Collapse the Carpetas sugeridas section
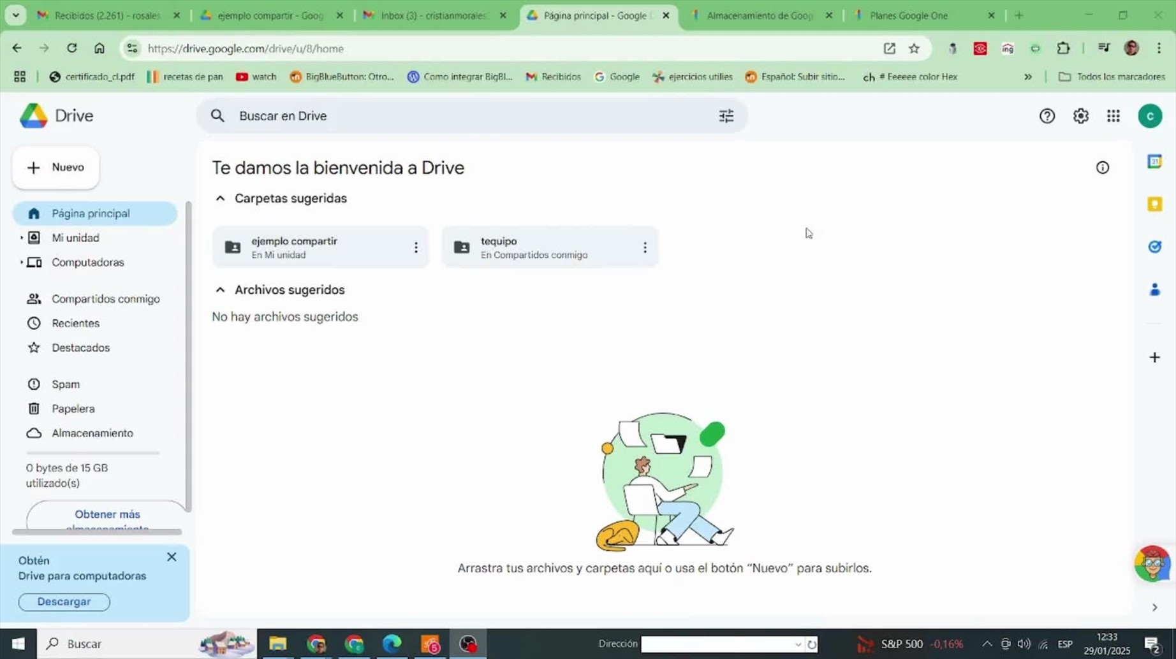1176x659 pixels. (x=220, y=199)
